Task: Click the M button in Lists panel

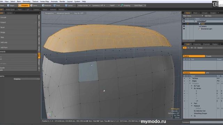Action: (192, 48)
